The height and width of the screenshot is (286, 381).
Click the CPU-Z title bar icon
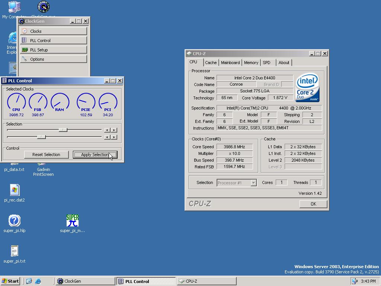[189, 54]
